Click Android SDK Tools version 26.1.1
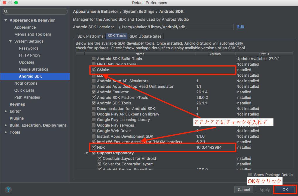 202,103
